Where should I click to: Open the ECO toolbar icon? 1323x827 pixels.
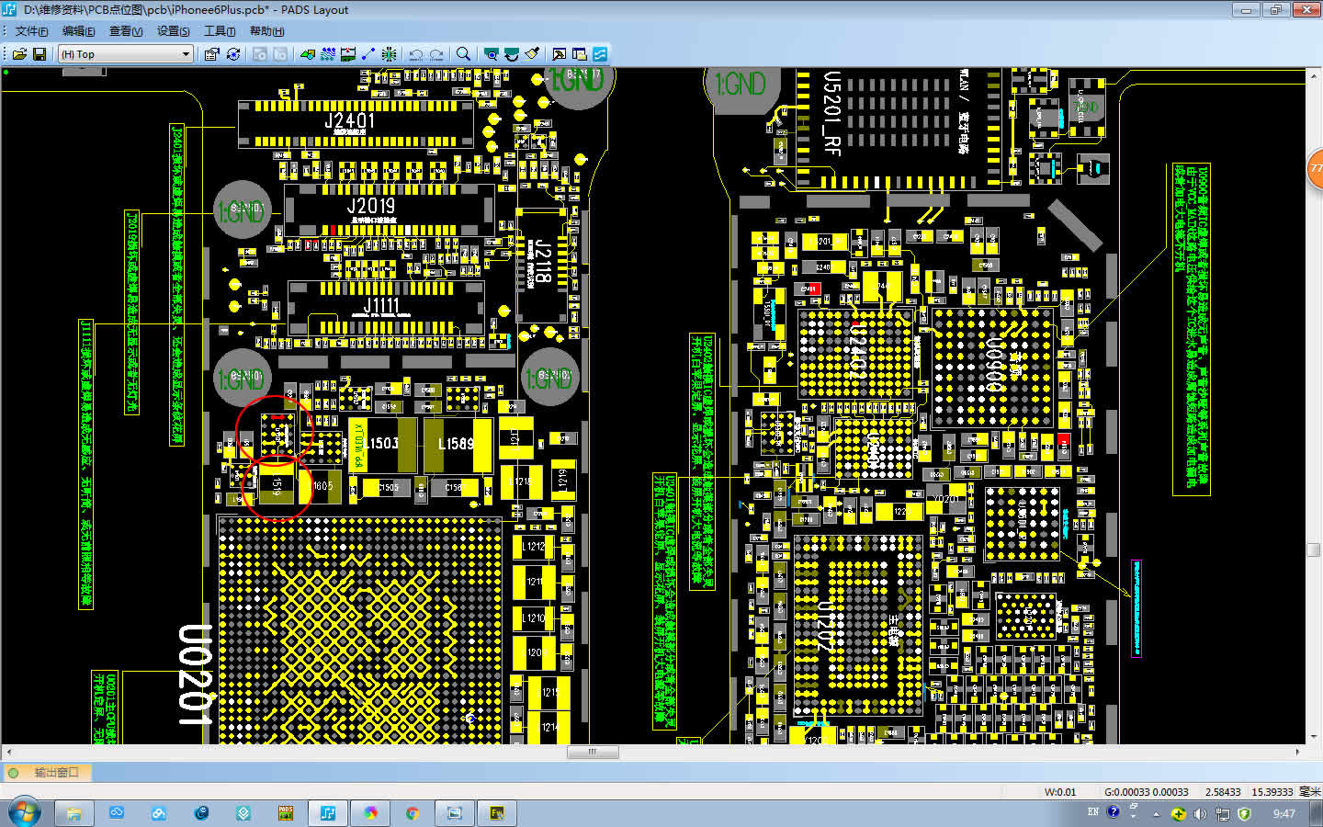tap(368, 54)
